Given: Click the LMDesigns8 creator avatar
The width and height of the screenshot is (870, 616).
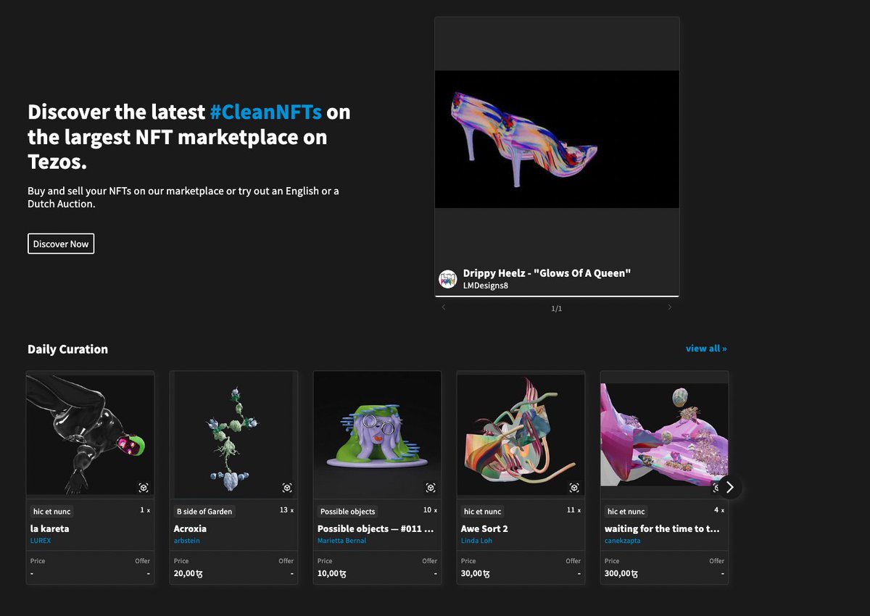Looking at the screenshot, I should pyautogui.click(x=448, y=279).
